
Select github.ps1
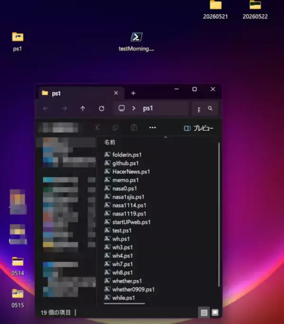pos(122,163)
